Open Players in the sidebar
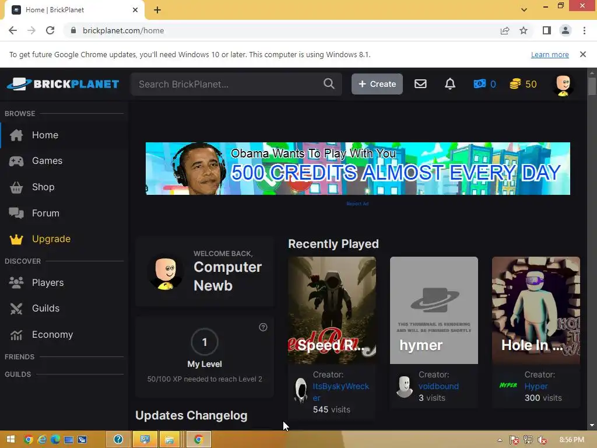The image size is (597, 448). click(48, 283)
